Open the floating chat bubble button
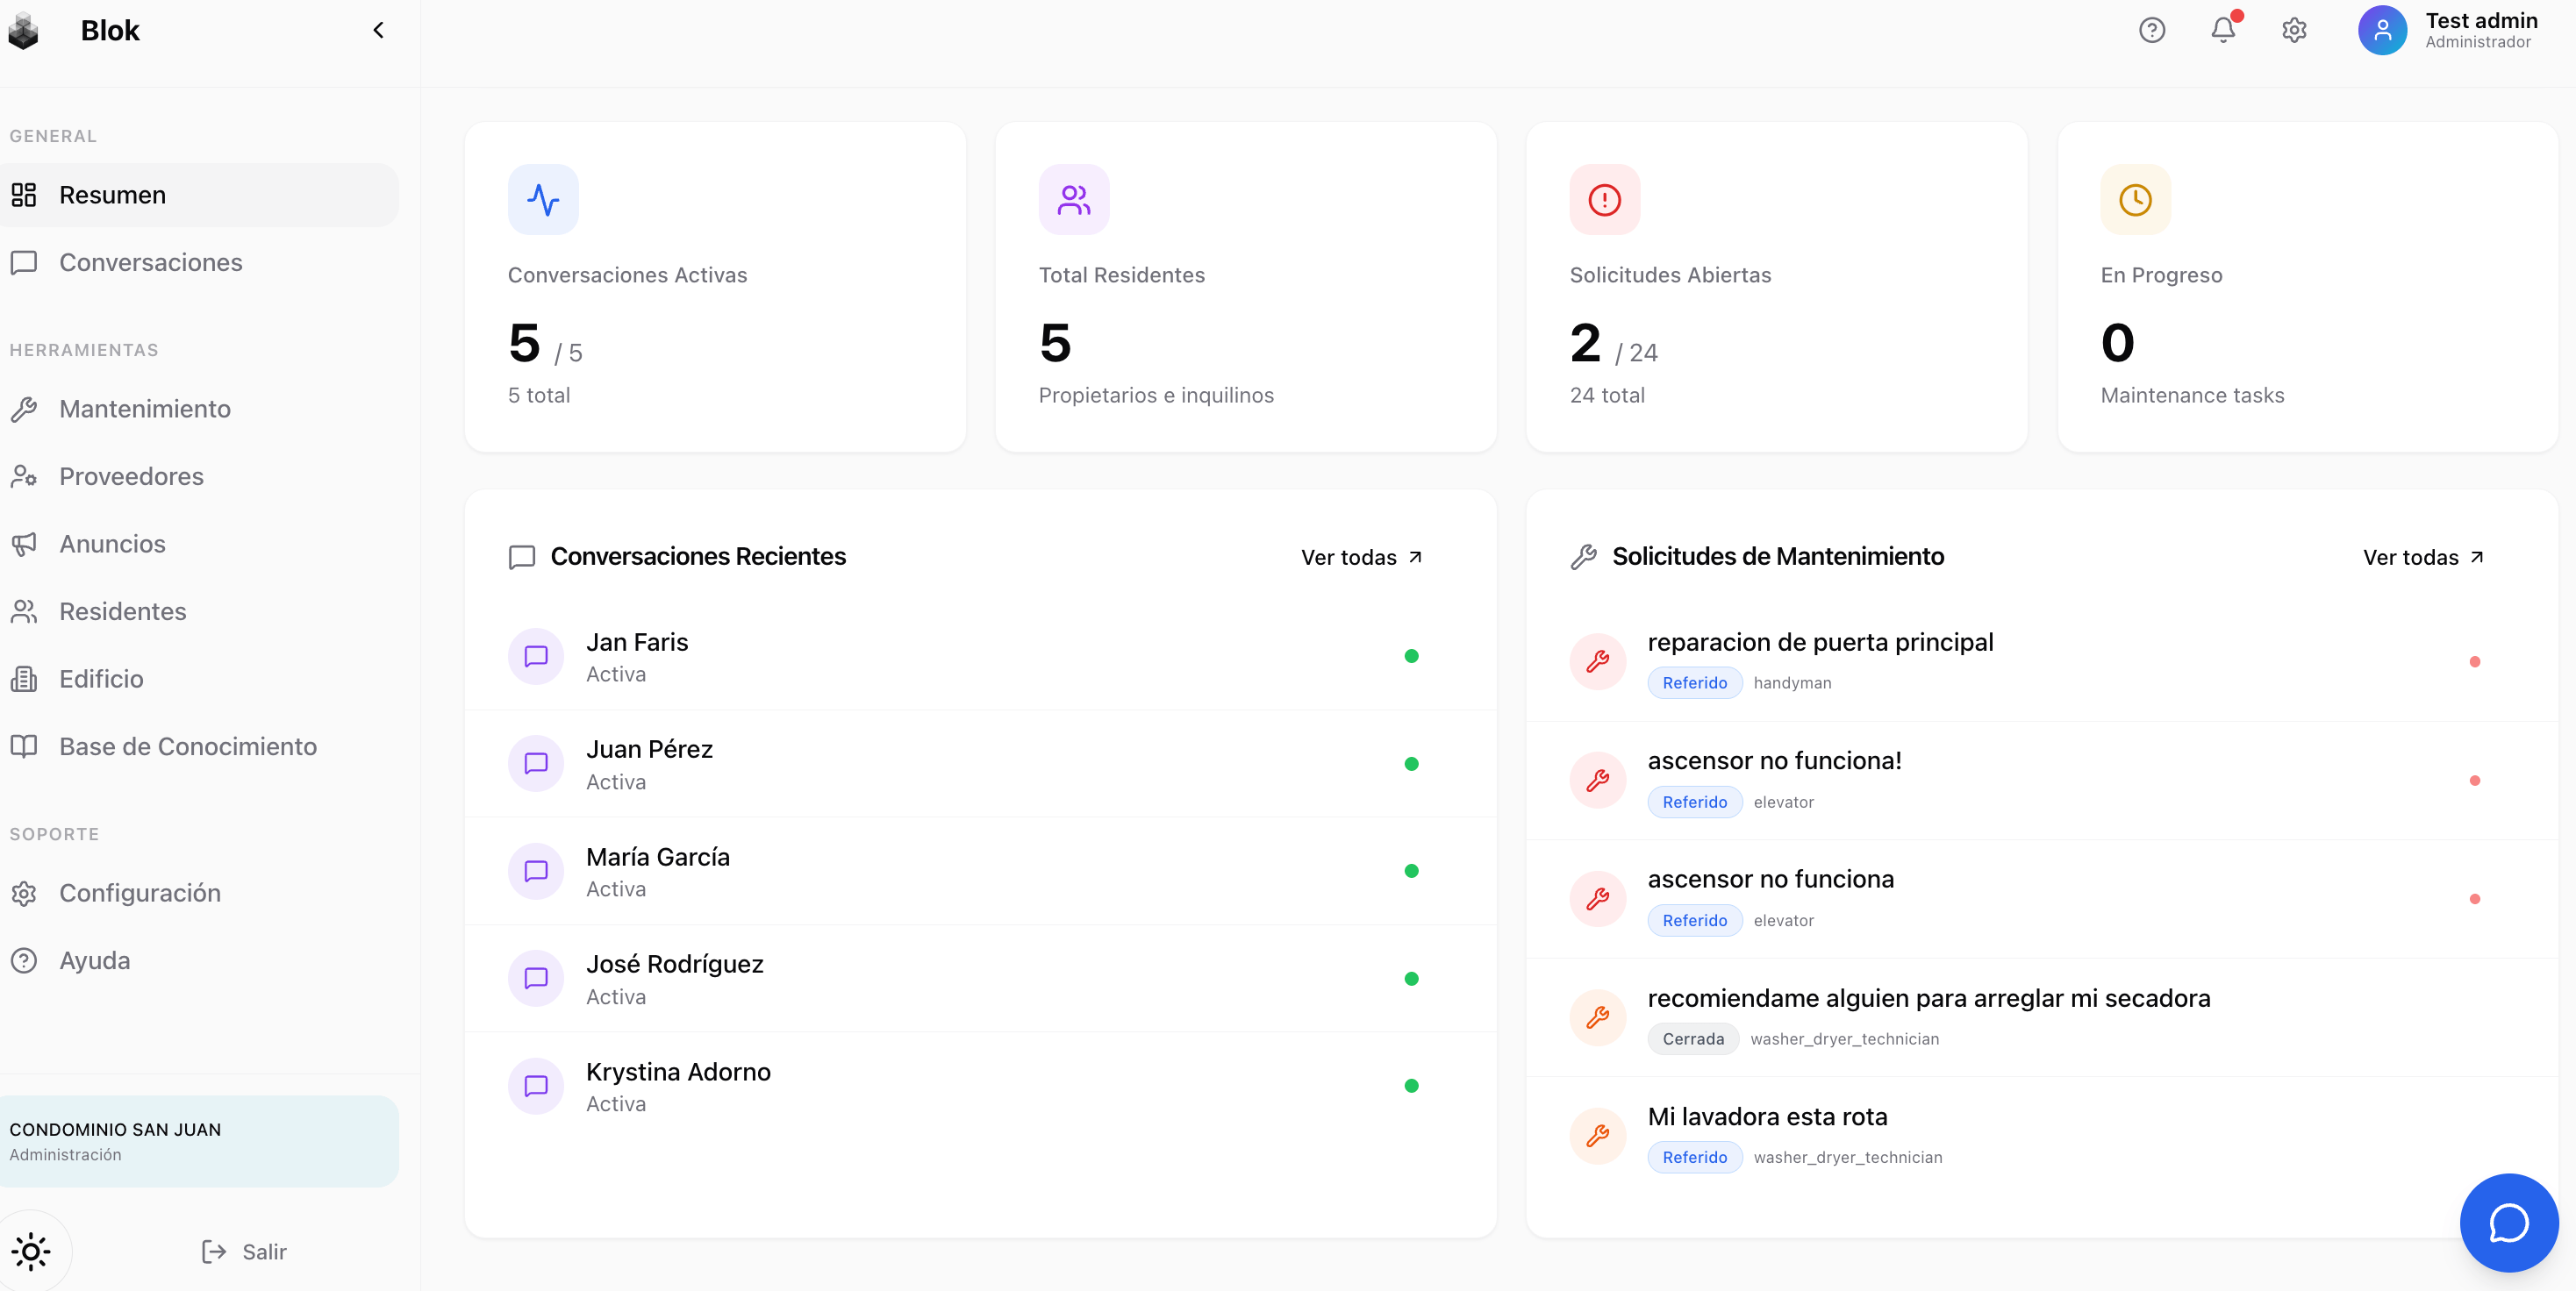The height and width of the screenshot is (1291, 2576). [x=2507, y=1221]
